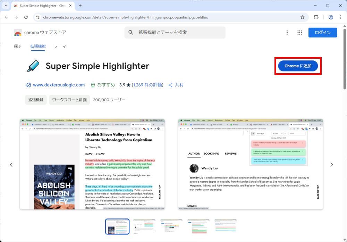Image resolution: width=347 pixels, height=242 pixels.
Task: Show the previous screenshot with left arrow
Action: pos(11,165)
